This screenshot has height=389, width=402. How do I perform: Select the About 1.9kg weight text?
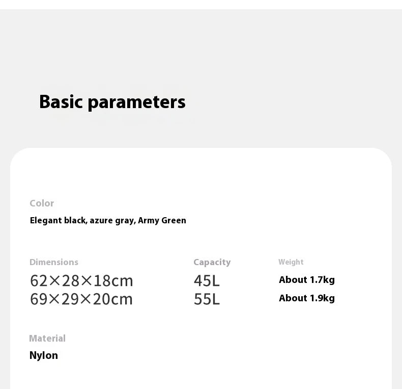[307, 298]
